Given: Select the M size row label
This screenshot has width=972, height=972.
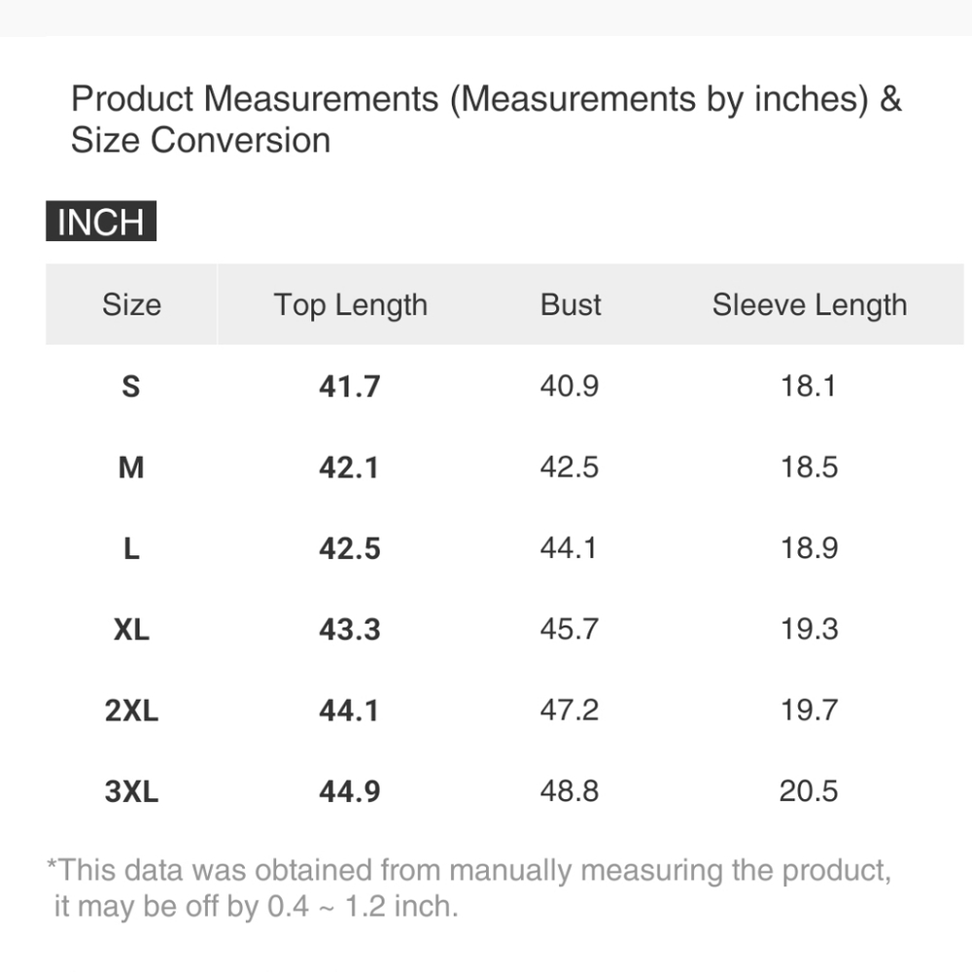Looking at the screenshot, I should [131, 468].
